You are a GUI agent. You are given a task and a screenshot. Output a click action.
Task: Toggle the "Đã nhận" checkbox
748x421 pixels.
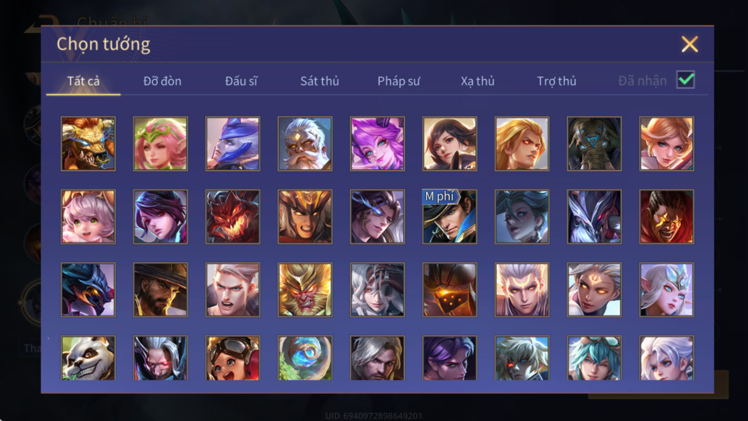click(686, 80)
